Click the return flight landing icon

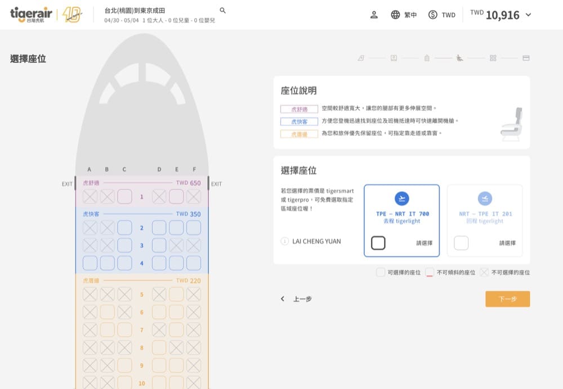(x=485, y=198)
